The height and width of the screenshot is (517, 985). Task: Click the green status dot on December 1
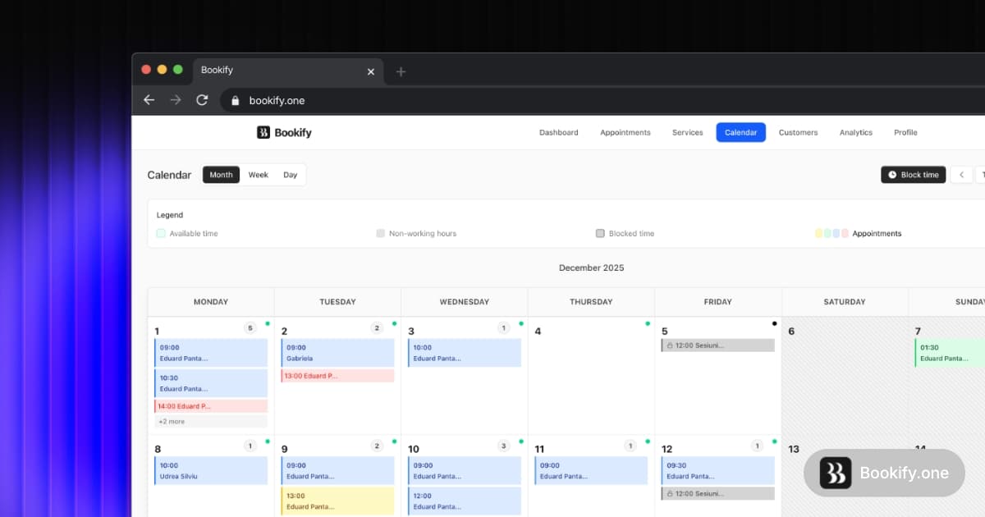267,324
